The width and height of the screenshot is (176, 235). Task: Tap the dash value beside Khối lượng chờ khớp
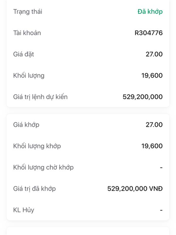tap(161, 167)
